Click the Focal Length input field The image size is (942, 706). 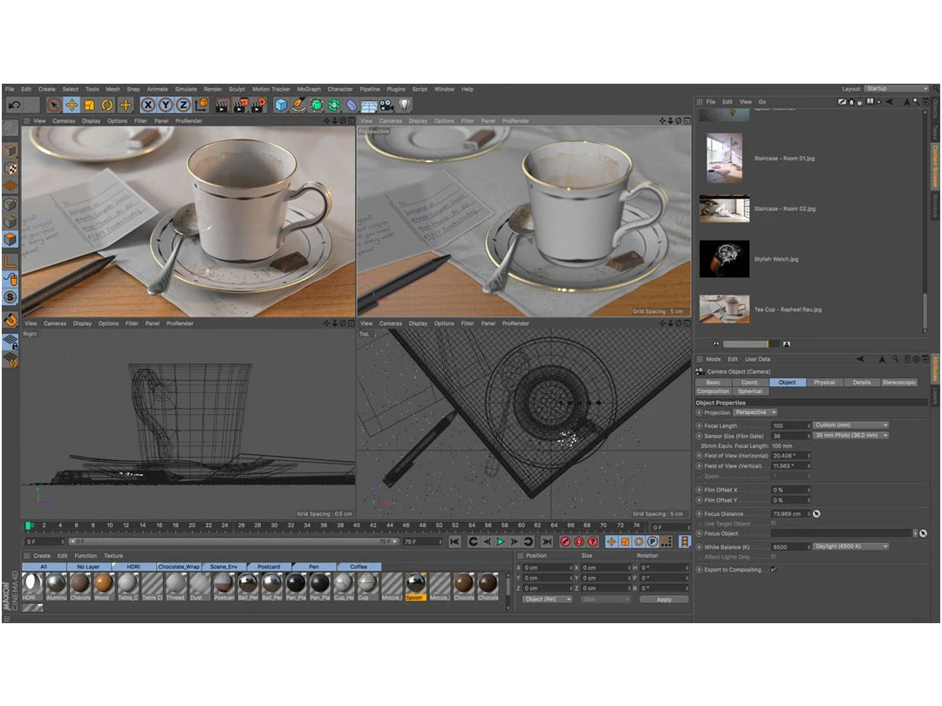click(x=790, y=425)
